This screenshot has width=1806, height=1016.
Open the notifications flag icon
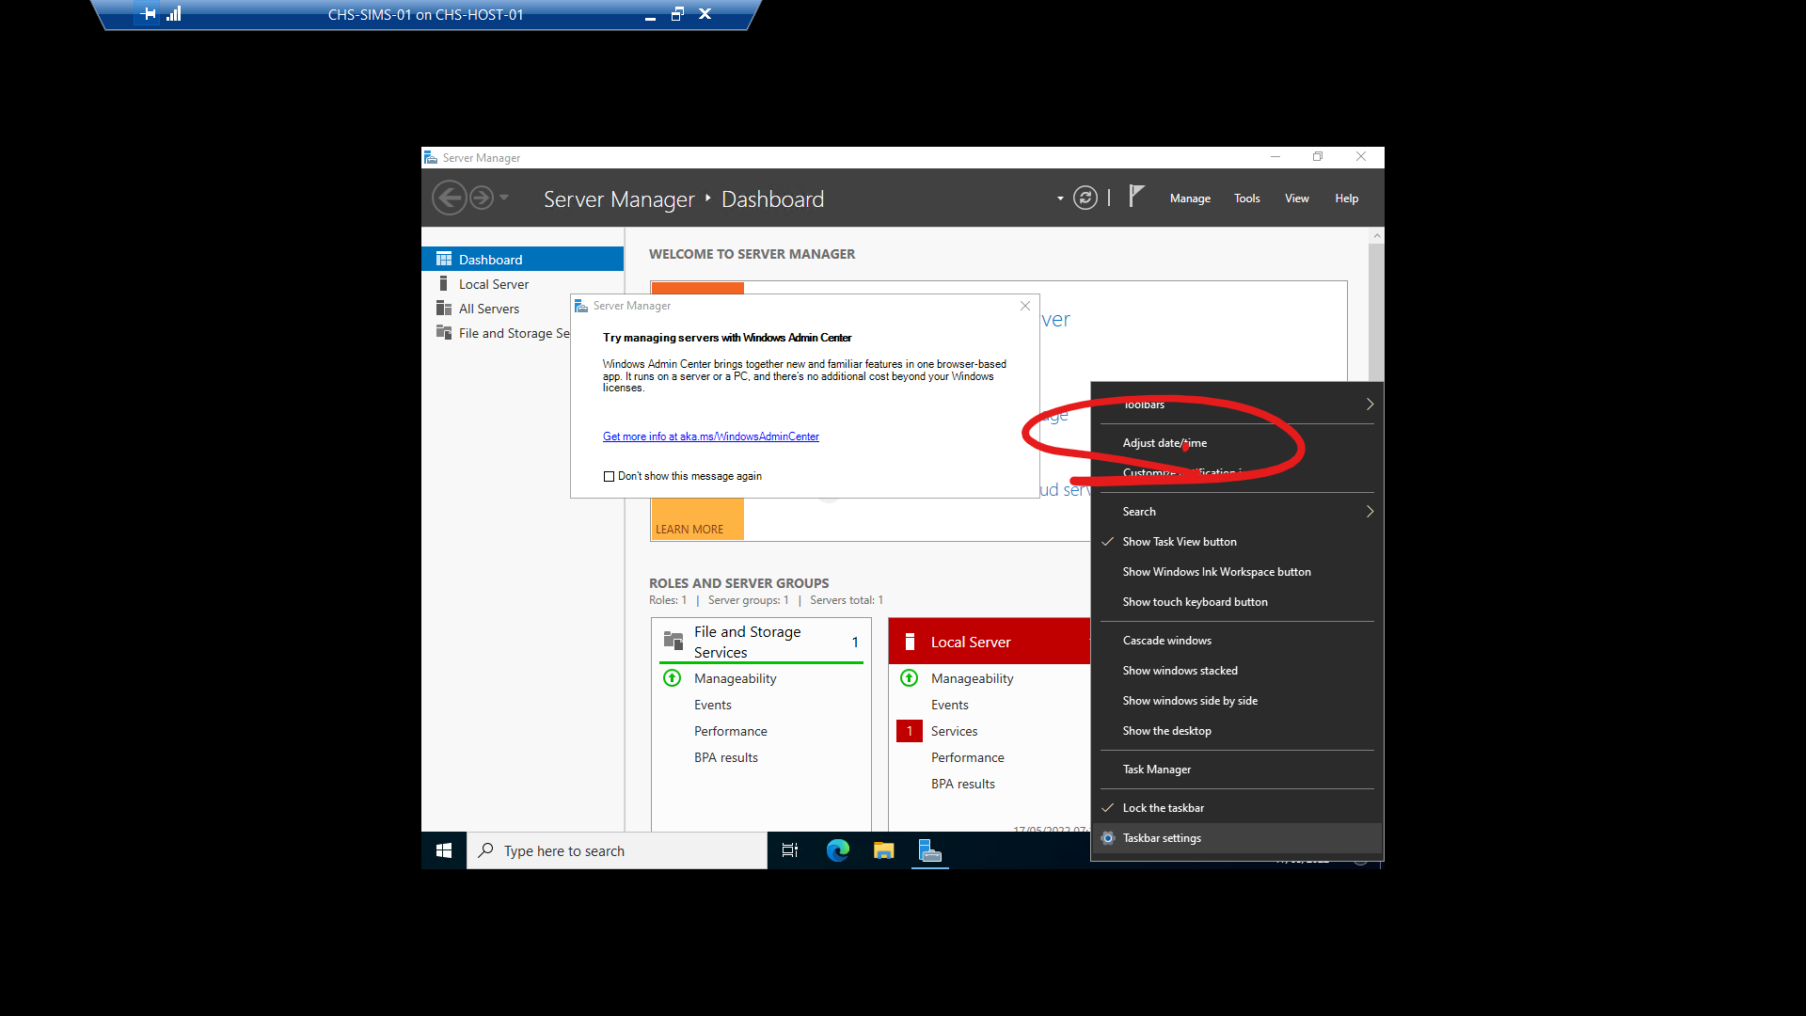(x=1136, y=197)
